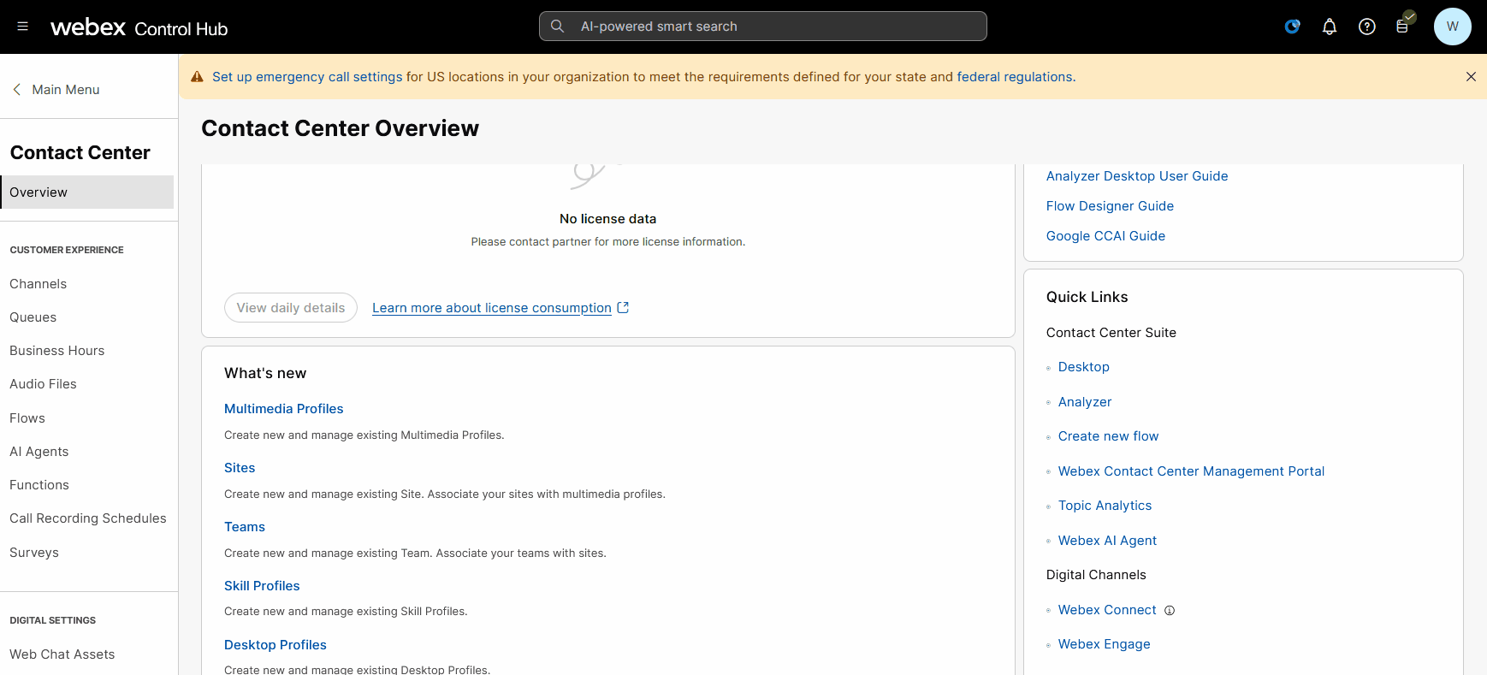The height and width of the screenshot is (675, 1487).
Task: Open Learn more about license consumption link
Action: (x=492, y=308)
